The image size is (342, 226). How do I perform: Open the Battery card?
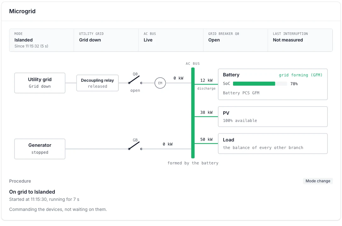click(273, 84)
